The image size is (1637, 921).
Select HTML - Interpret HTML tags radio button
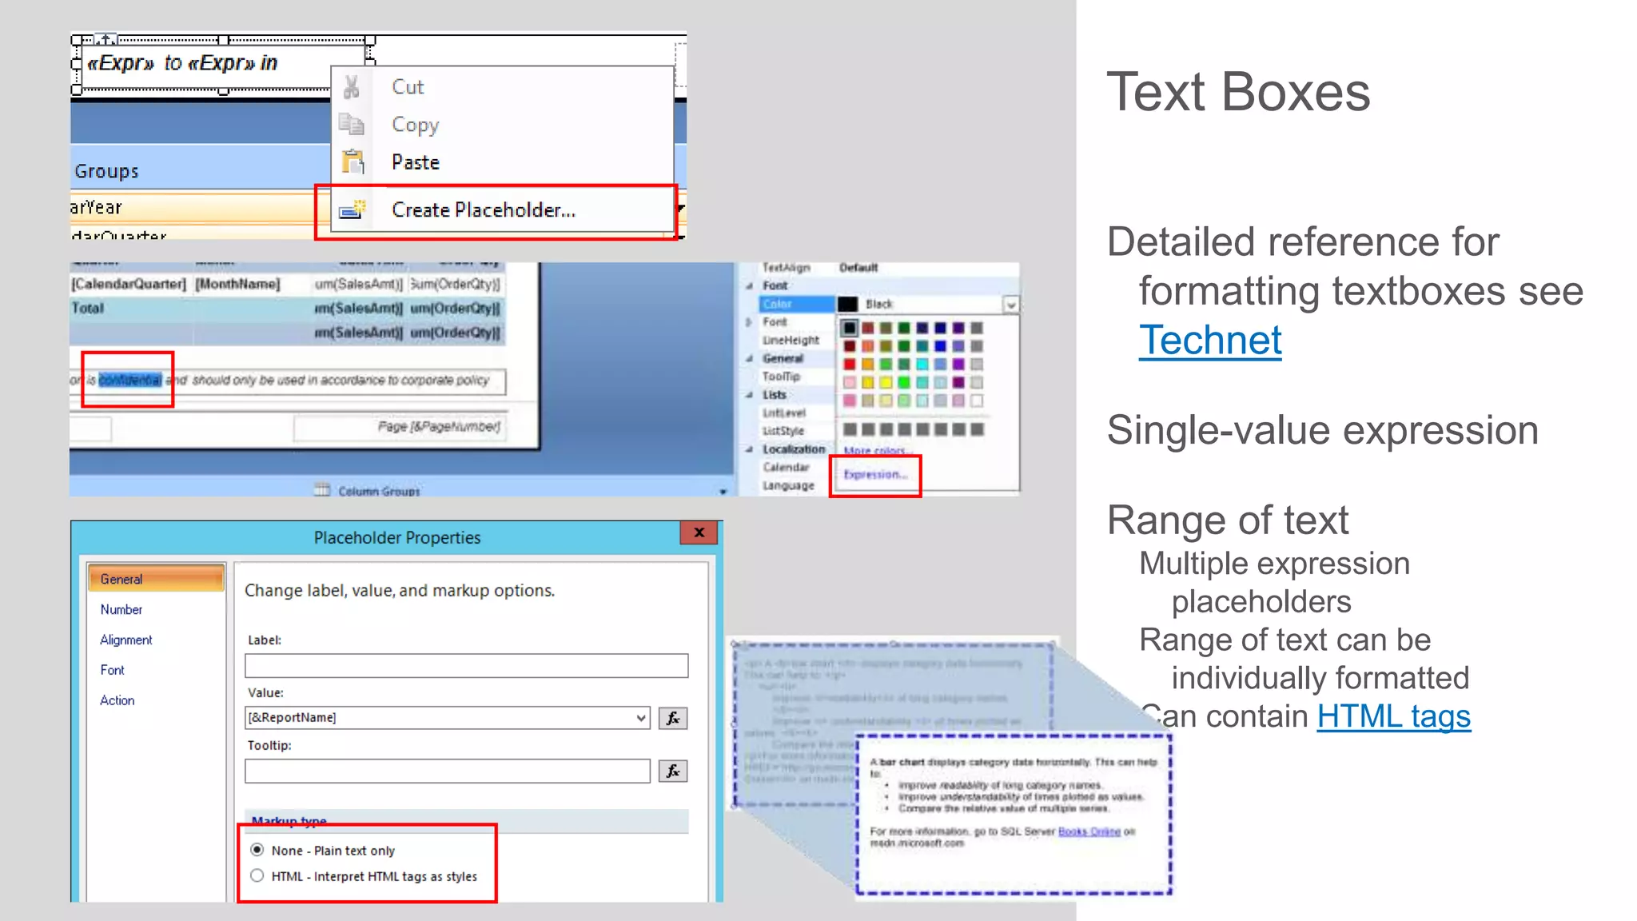(257, 875)
